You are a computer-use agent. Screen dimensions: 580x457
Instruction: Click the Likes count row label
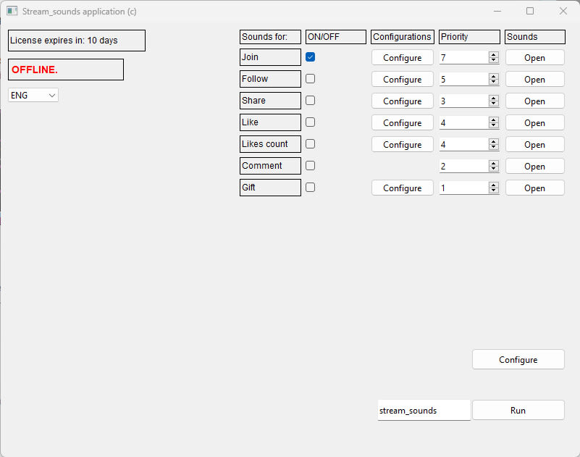(x=270, y=144)
